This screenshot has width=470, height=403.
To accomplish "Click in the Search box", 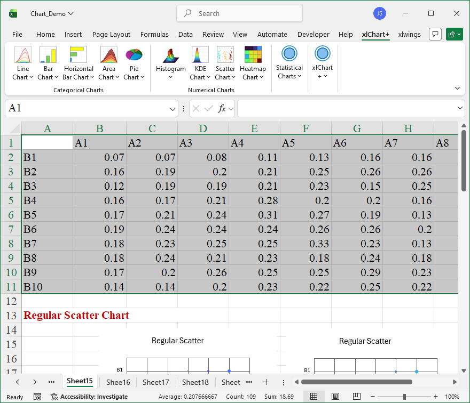I will [x=239, y=13].
